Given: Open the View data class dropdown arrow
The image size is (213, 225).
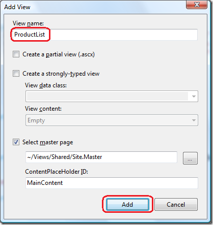Looking at the screenshot, I should click(x=194, y=97).
